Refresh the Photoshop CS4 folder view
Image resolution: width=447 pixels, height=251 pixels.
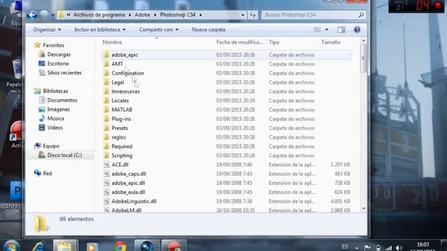click(x=253, y=15)
